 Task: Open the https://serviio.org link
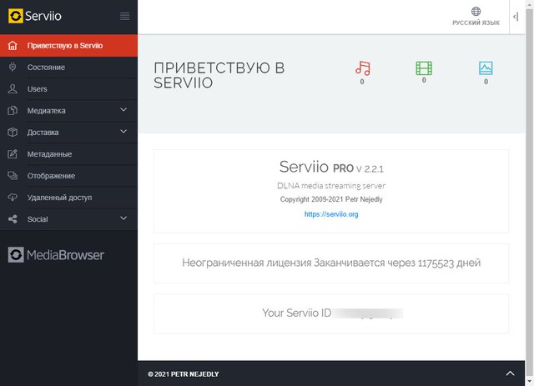pos(331,214)
